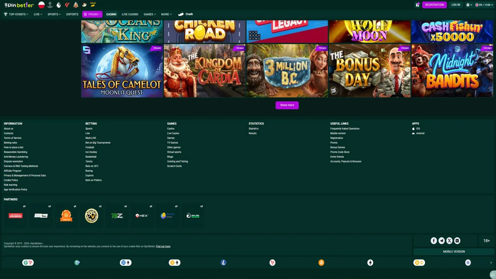
Task: Open Promo Code Store link
Action: click(x=340, y=152)
